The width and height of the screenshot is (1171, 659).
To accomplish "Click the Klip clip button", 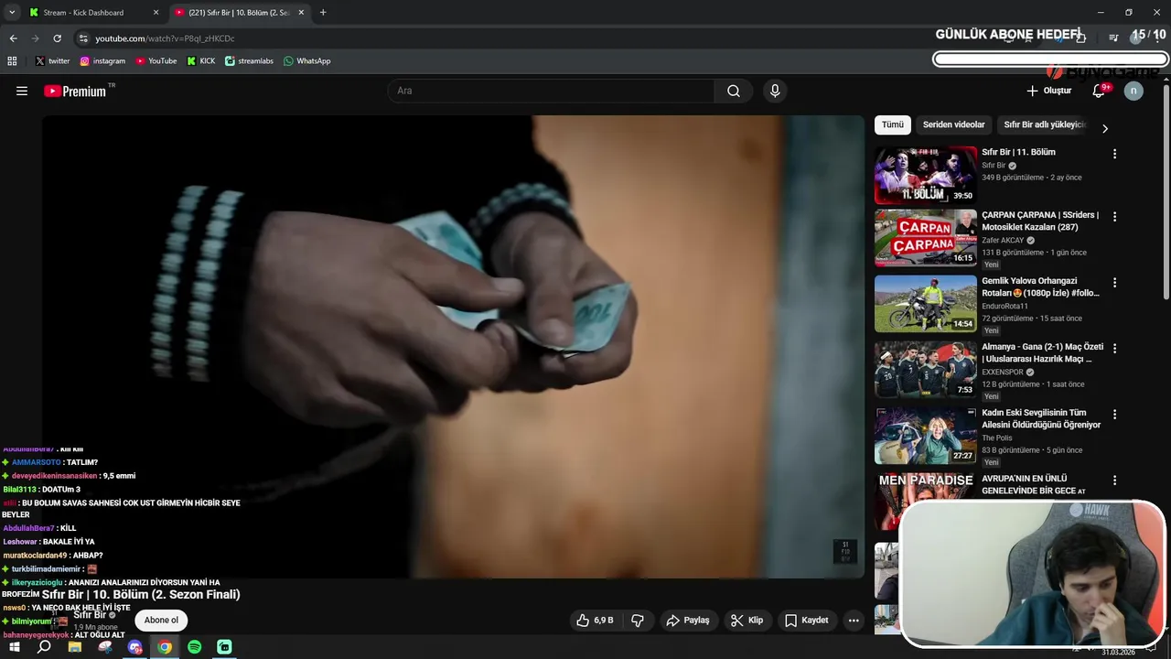I will (747, 621).
